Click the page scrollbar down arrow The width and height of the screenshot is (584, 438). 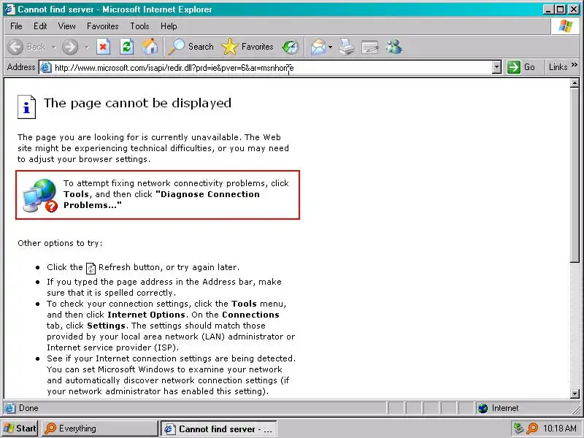[x=575, y=393]
